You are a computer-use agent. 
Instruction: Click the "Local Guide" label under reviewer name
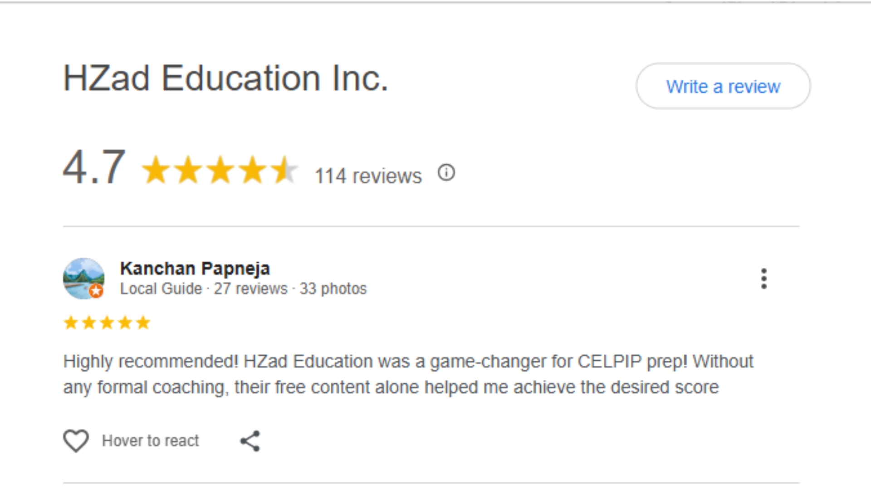(x=161, y=289)
